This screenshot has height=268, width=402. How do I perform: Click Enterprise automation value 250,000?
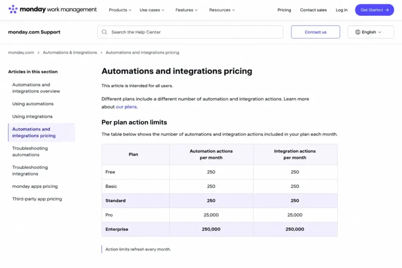211,229
